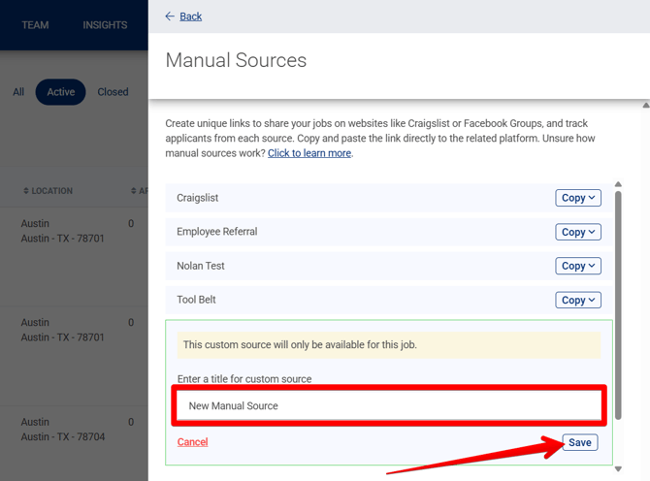This screenshot has width=650, height=481.
Task: Focus the custom source title input field
Action: point(388,405)
